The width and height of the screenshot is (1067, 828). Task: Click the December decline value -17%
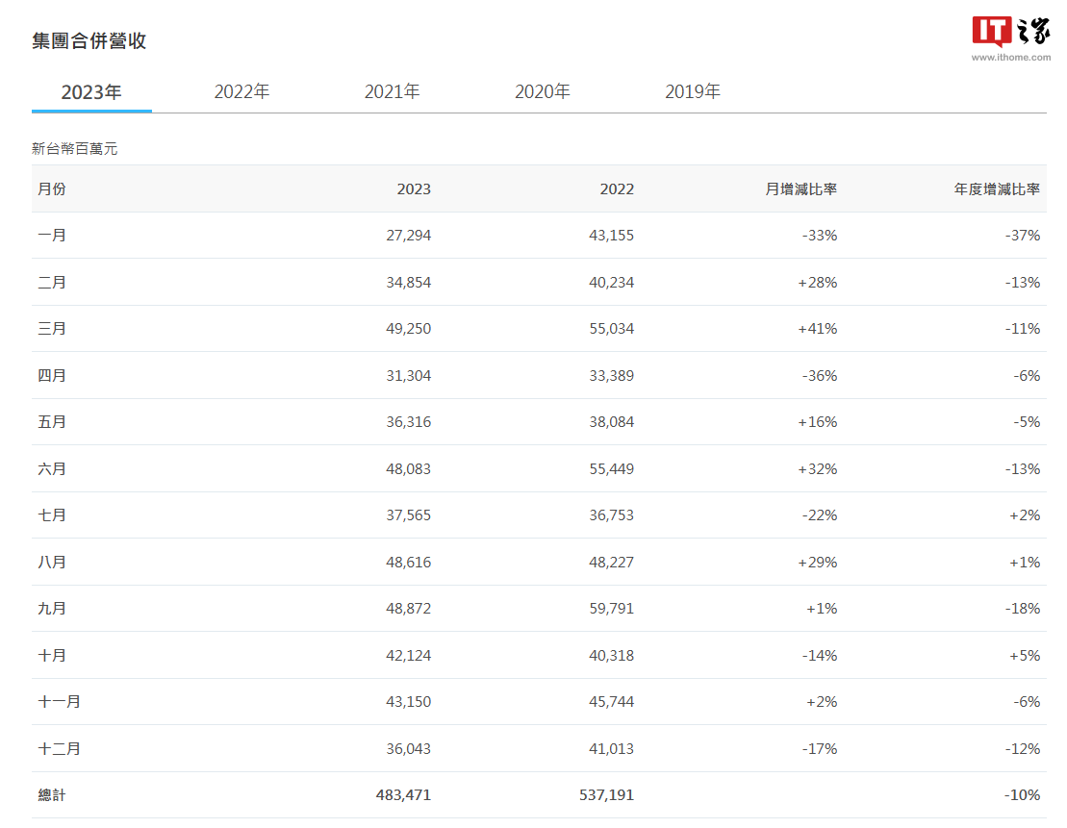(x=821, y=748)
